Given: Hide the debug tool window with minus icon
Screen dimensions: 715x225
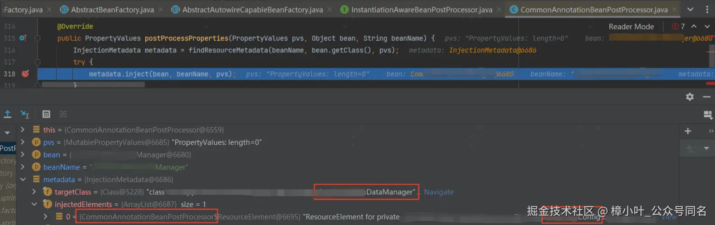Looking at the screenshot, I should click(x=706, y=96).
